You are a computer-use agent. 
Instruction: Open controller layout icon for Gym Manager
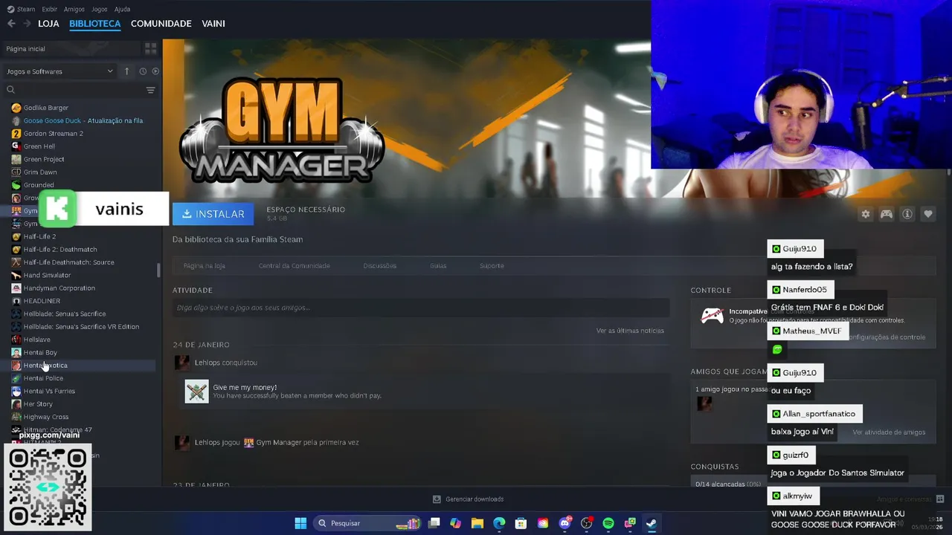pos(887,214)
